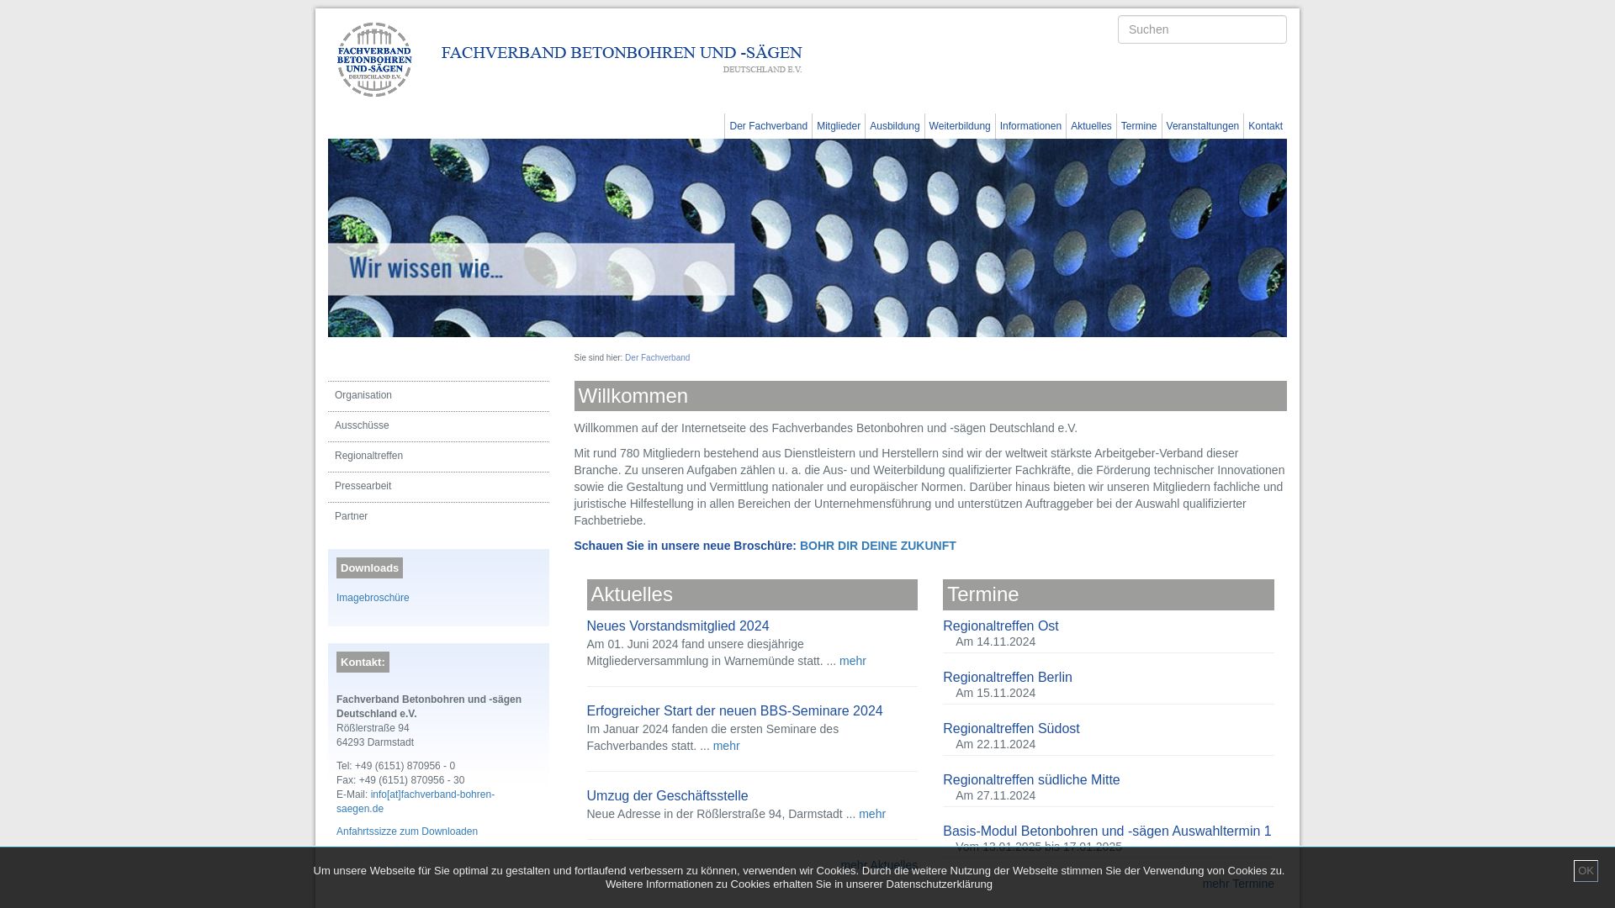Click the Termine section heading
The image size is (1615, 908).
coord(1108,594)
